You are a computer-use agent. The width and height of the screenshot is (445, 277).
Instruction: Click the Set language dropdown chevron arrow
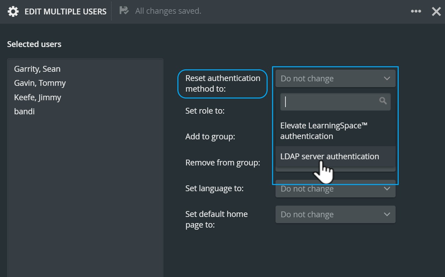(387, 188)
